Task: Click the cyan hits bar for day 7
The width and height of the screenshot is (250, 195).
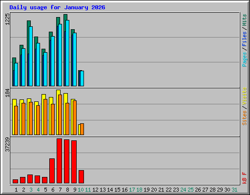Action: [60, 55]
